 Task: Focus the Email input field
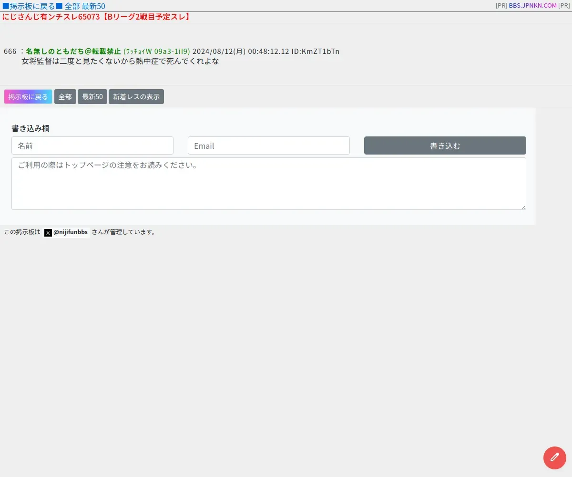[x=269, y=145]
